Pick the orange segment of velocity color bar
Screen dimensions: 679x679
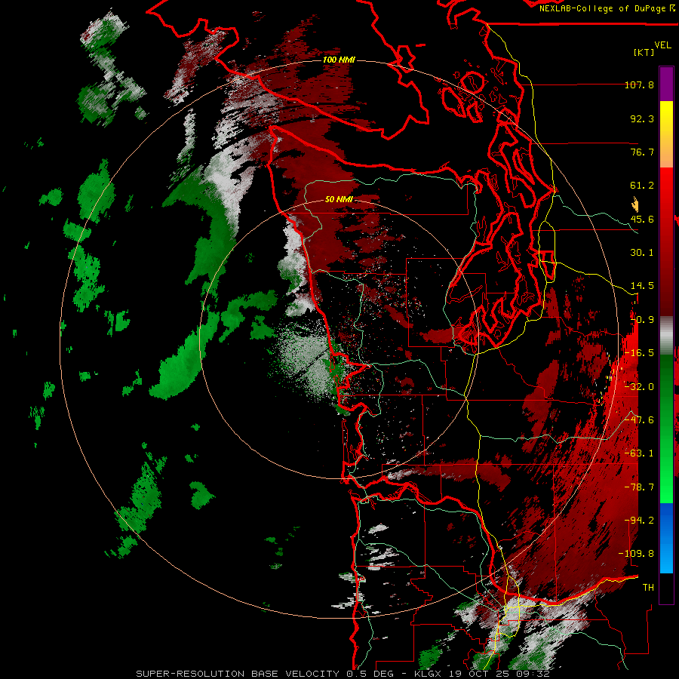point(666,152)
